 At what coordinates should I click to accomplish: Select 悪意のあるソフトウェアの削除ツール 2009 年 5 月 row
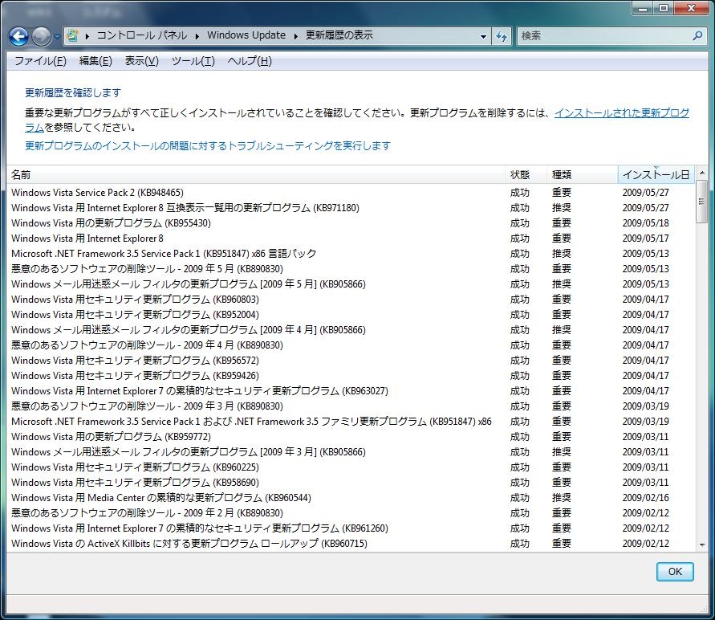350,269
